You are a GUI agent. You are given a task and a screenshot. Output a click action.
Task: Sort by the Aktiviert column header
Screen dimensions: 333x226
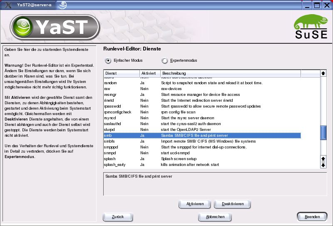pos(150,73)
